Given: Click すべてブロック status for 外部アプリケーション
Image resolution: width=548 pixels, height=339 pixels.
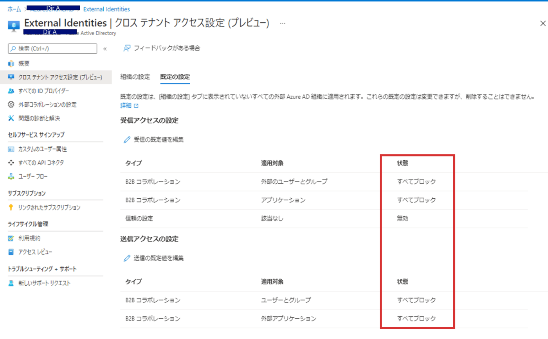Looking at the screenshot, I should pos(416,319).
